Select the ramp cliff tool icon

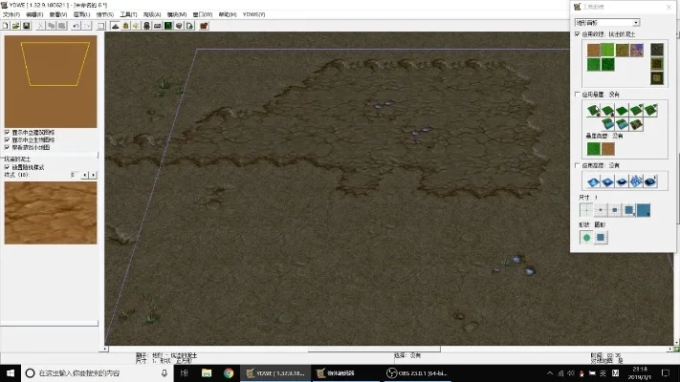pyautogui.click(x=636, y=124)
